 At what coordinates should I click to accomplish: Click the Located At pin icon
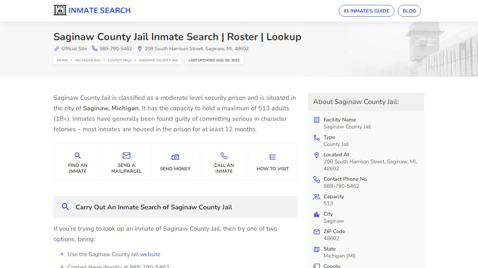tap(317, 155)
